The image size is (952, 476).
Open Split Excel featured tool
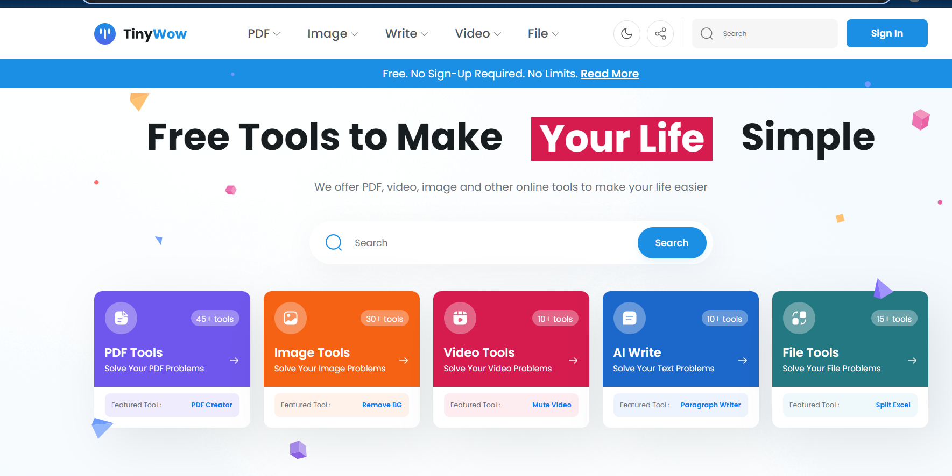click(893, 405)
